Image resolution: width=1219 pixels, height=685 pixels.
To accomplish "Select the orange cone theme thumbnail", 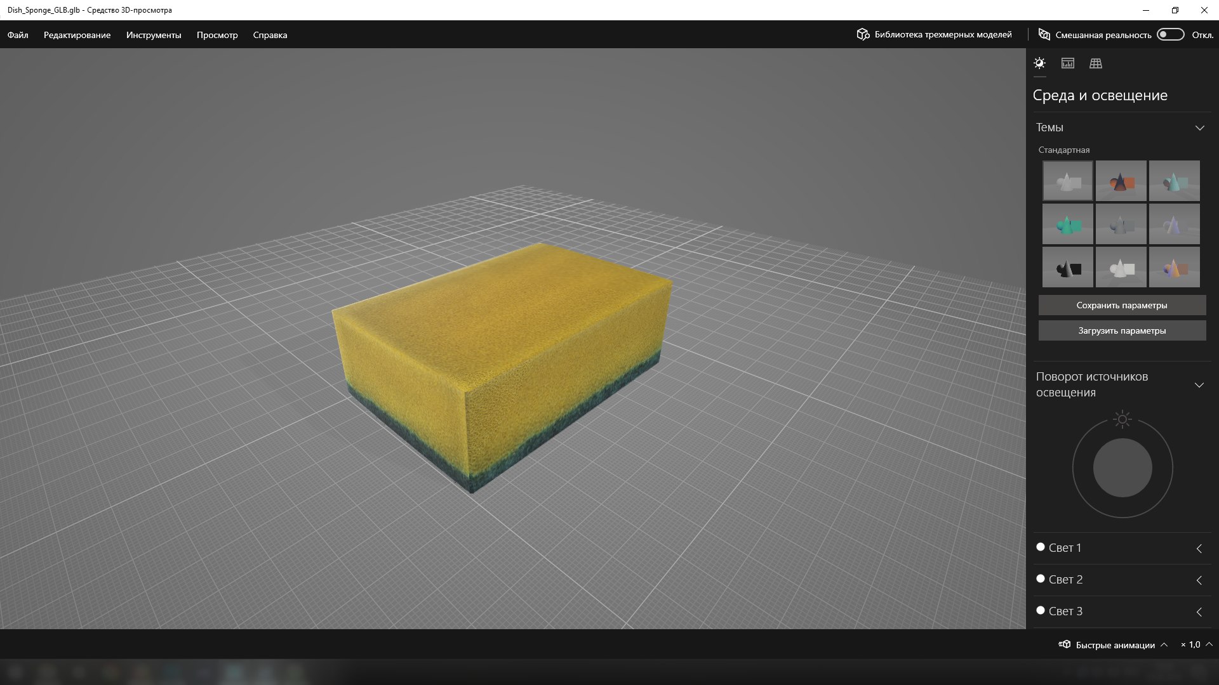I will click(1121, 181).
